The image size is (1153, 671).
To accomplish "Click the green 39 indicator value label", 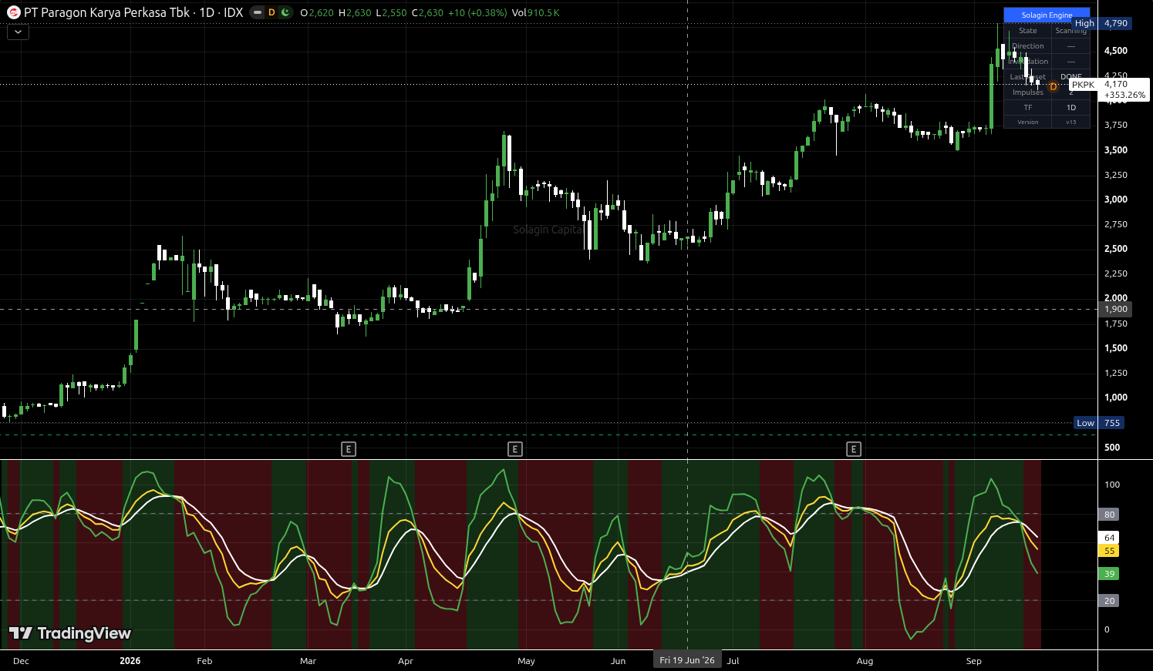I will point(1109,574).
